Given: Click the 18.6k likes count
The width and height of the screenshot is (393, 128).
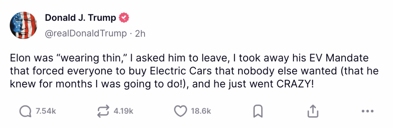Looking at the screenshot, I should [x=200, y=111].
